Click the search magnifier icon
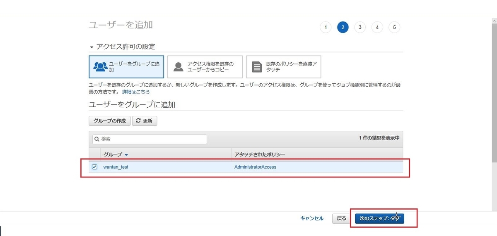The width and height of the screenshot is (497, 236). coord(97,139)
